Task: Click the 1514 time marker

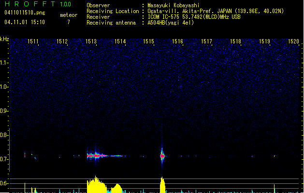Action: point(120,42)
